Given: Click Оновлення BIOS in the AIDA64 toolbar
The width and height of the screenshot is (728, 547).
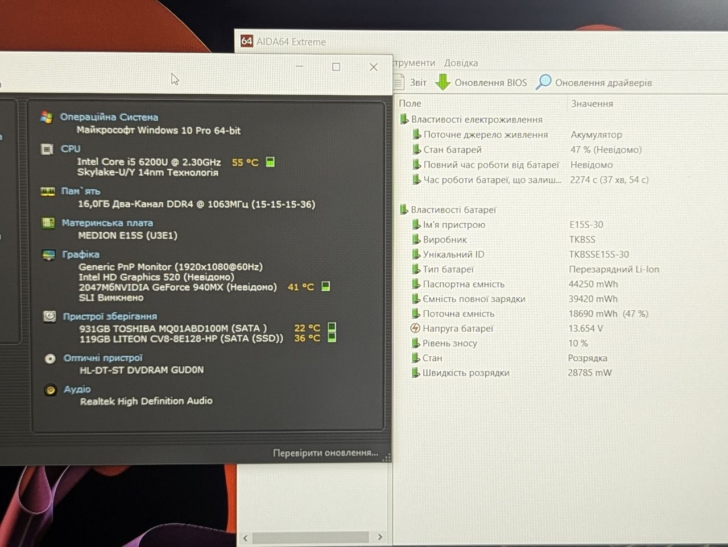Looking at the screenshot, I should [x=490, y=83].
